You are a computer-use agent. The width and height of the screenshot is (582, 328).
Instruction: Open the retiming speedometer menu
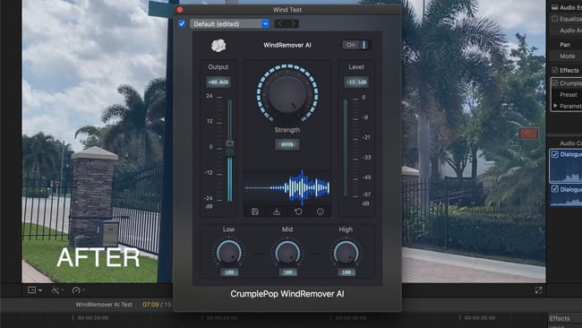pyautogui.click(x=78, y=290)
